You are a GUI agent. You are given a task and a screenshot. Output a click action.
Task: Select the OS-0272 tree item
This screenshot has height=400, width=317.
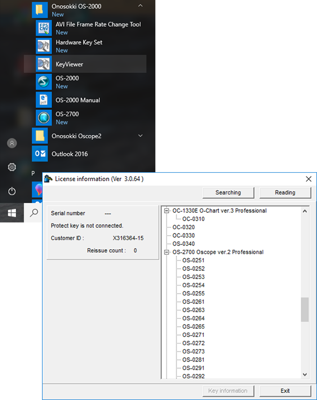point(193,343)
